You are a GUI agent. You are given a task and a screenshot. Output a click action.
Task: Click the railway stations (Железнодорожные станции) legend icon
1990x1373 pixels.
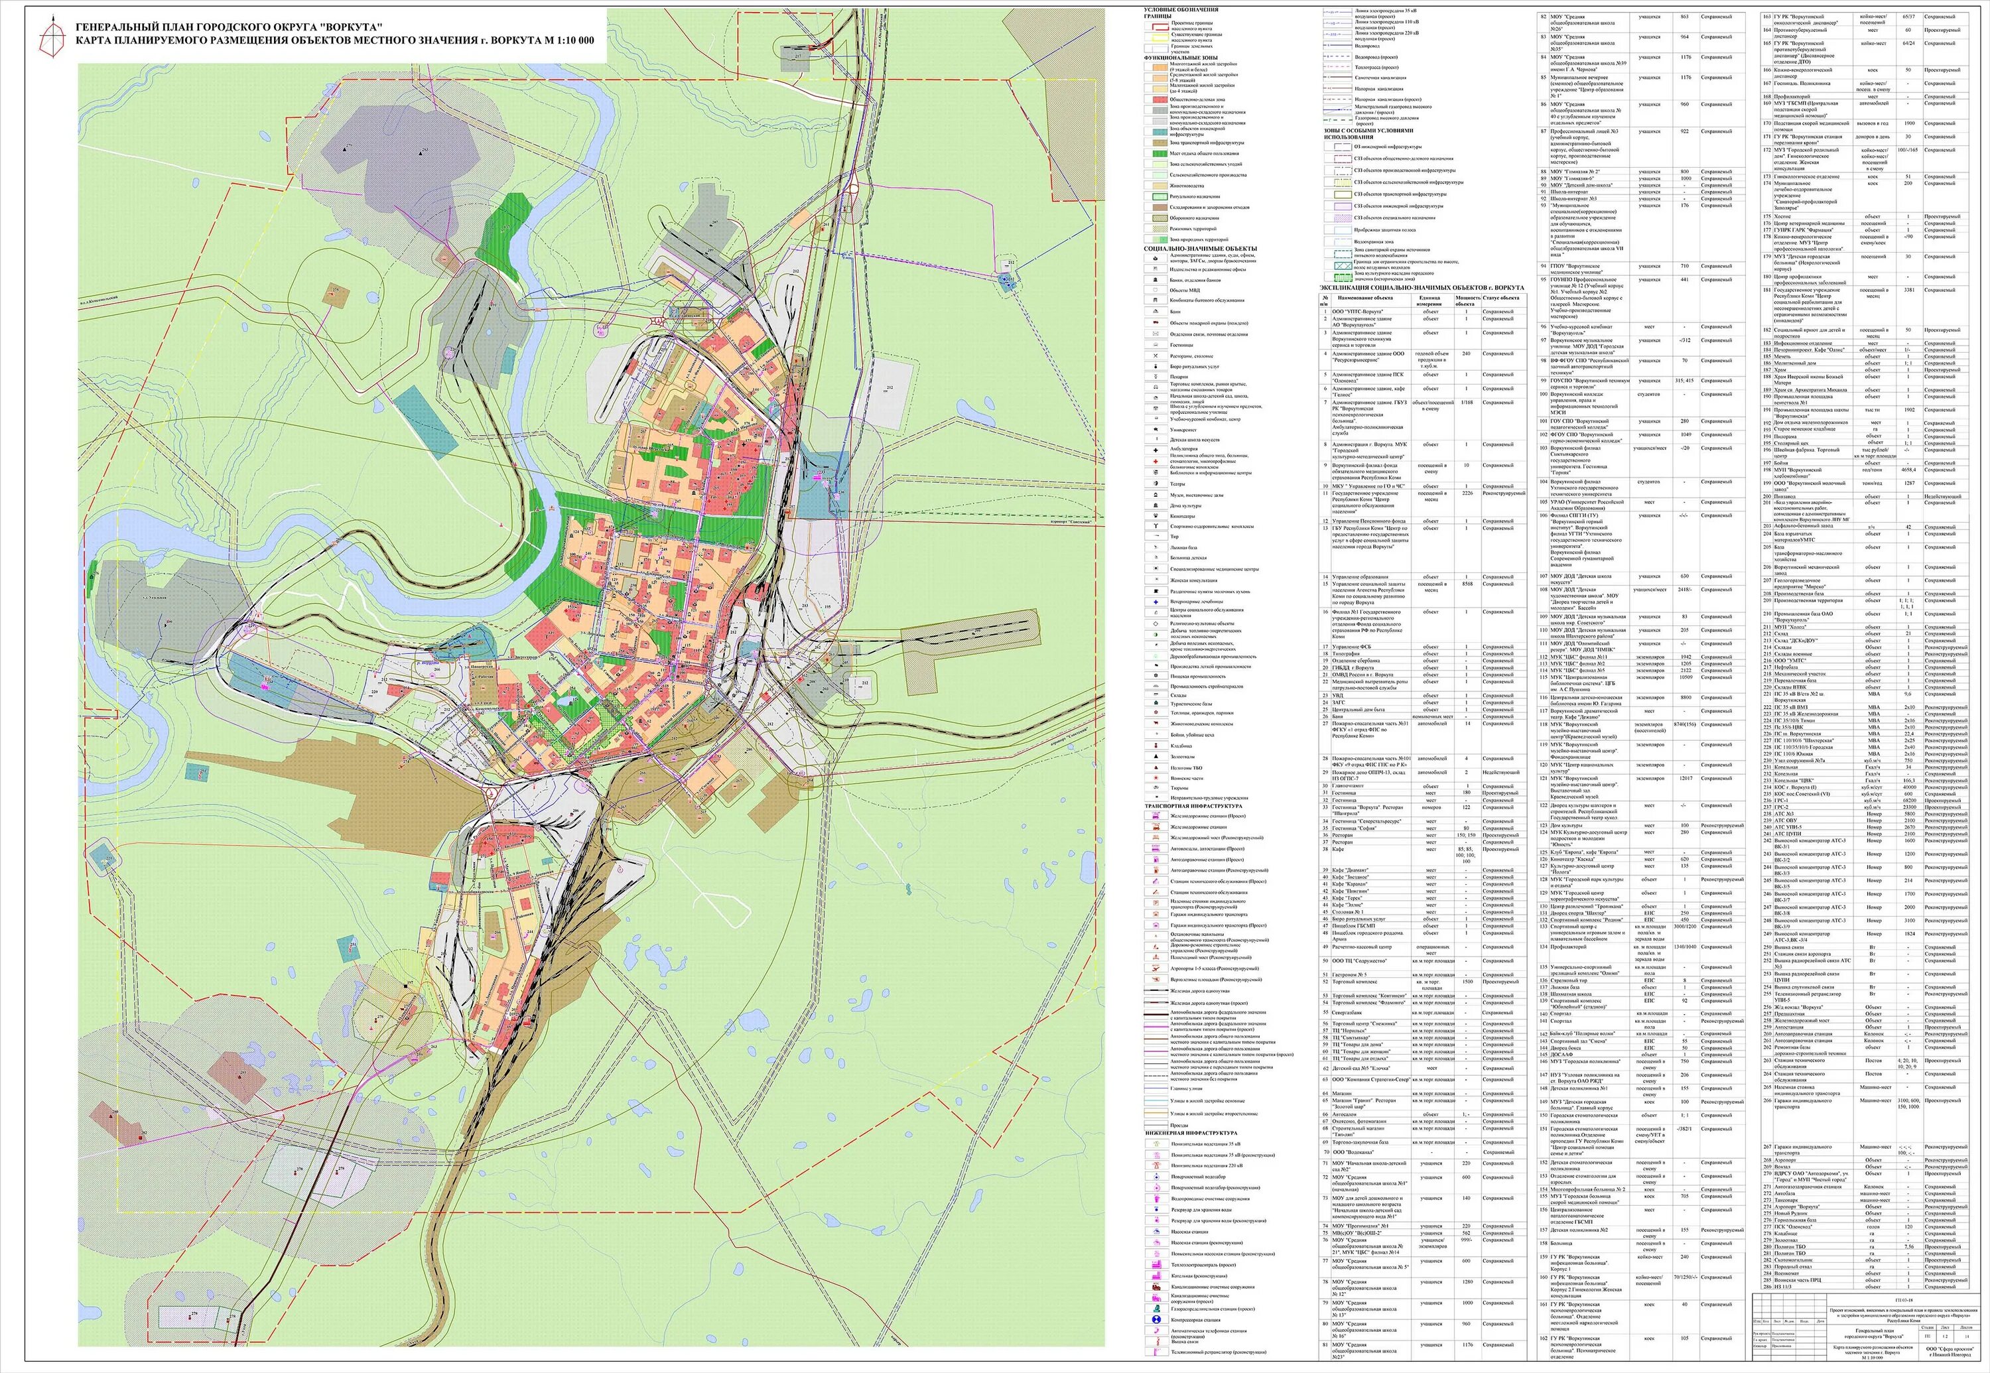coord(1156,826)
